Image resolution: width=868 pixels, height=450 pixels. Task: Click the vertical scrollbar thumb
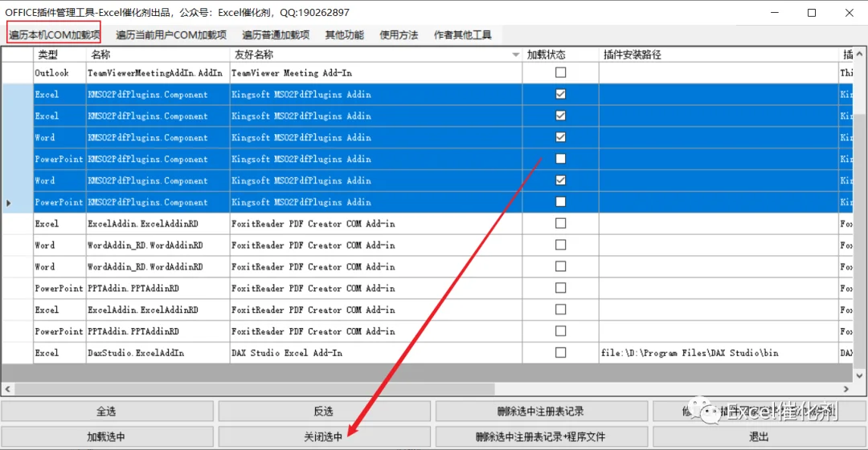(859, 241)
